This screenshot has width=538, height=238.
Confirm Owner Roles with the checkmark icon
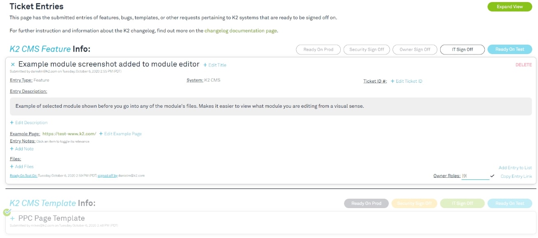492,176
